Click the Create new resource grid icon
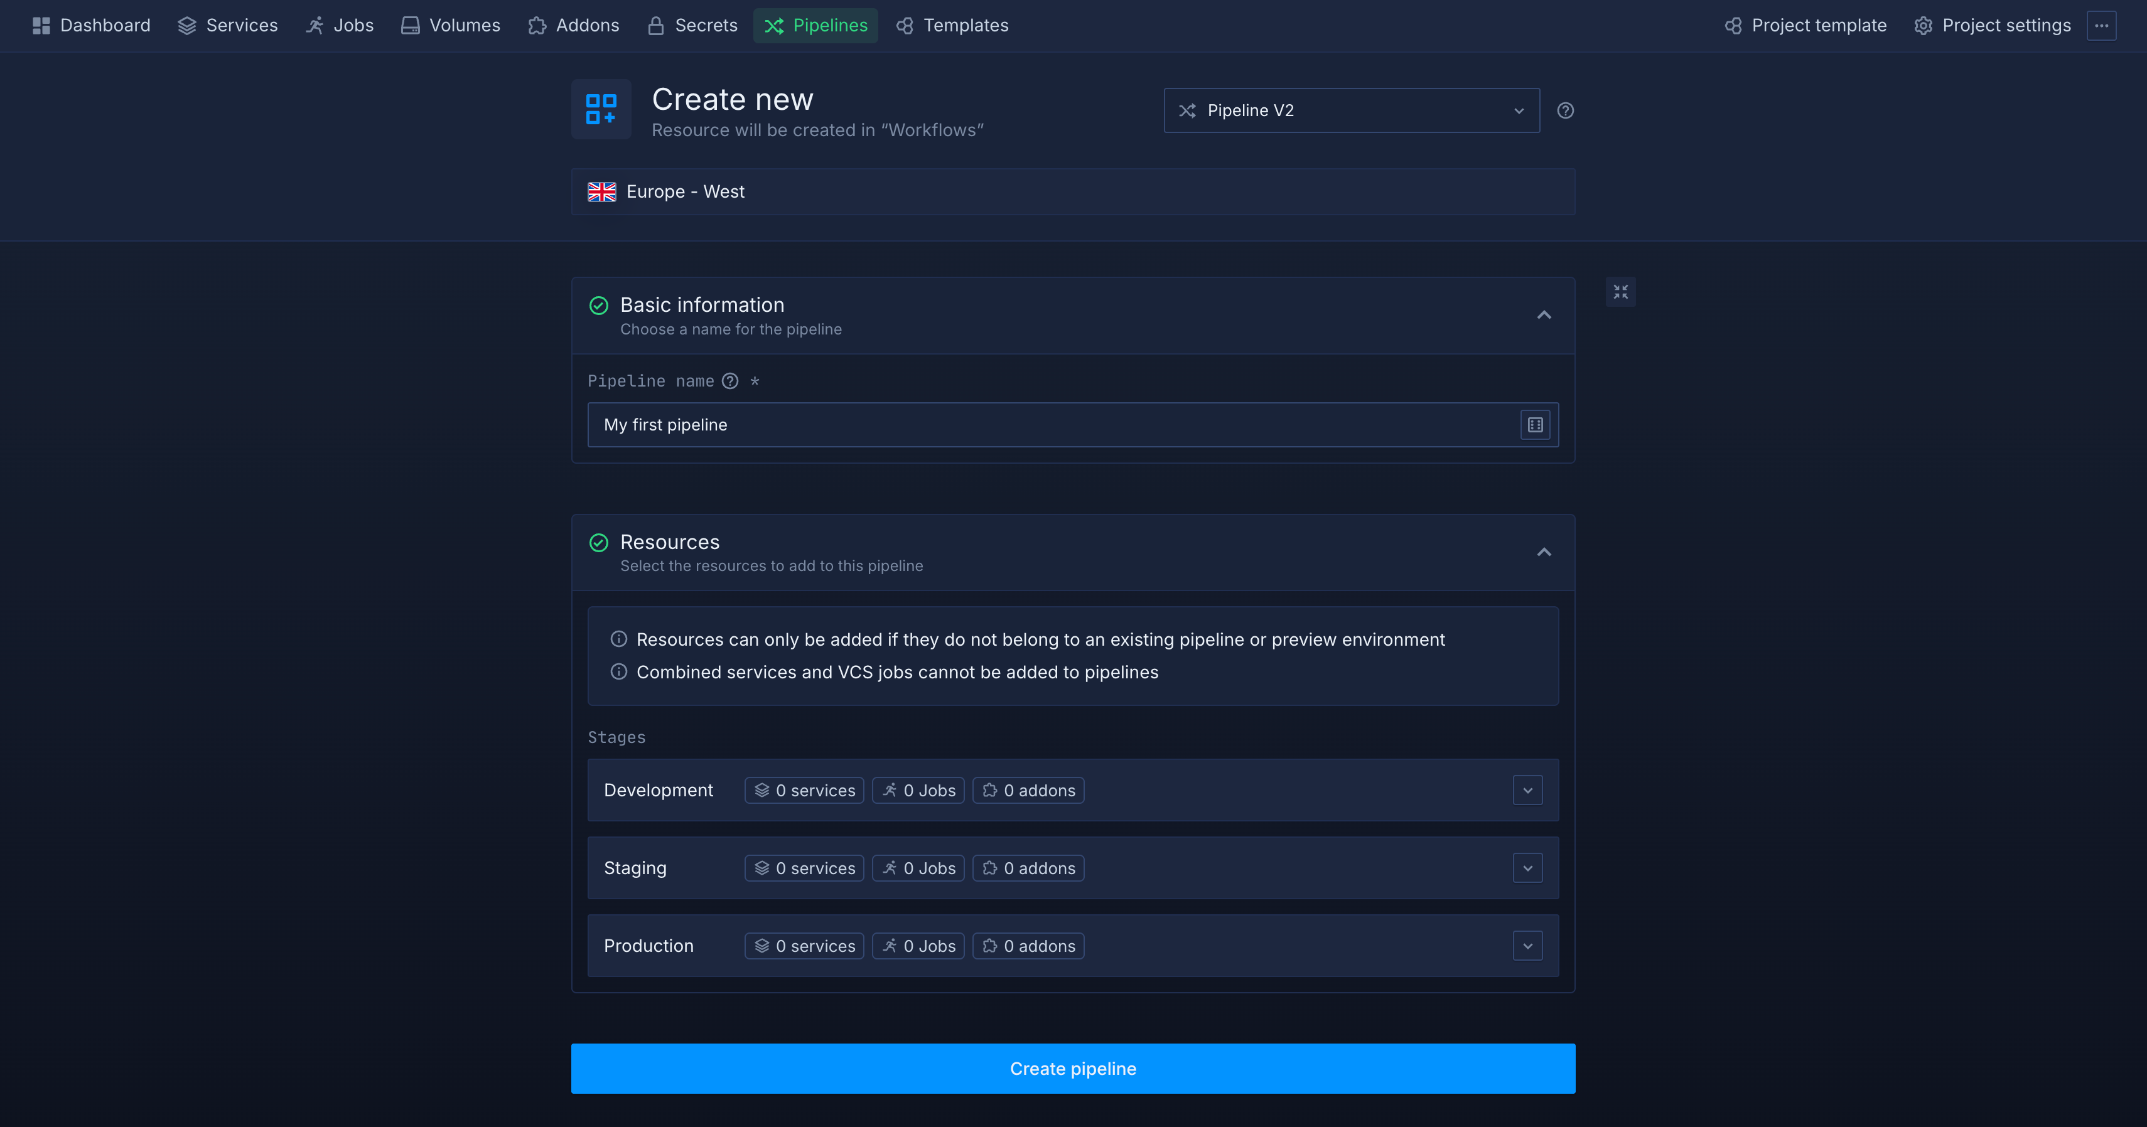This screenshot has width=2147, height=1127. coord(601,109)
